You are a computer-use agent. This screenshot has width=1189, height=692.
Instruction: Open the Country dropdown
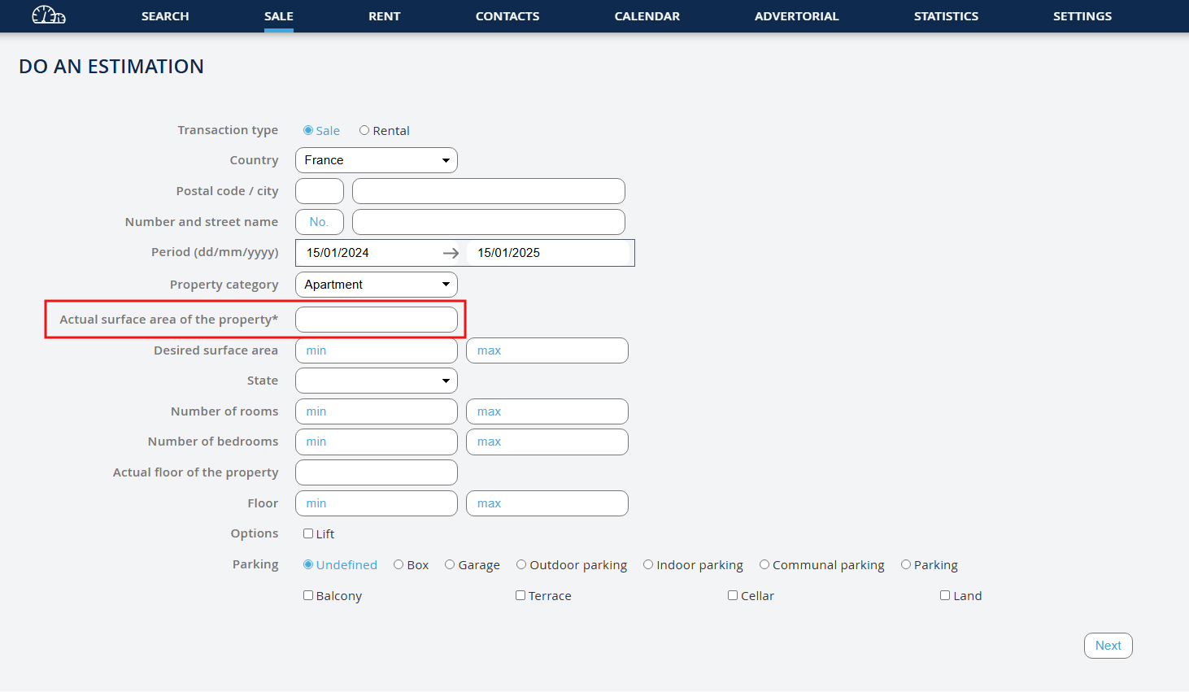pos(376,160)
